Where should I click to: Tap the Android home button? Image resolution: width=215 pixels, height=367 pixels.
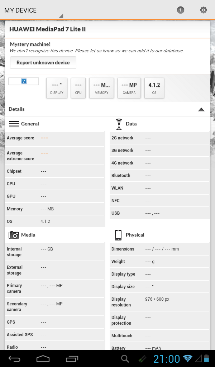(x=43, y=358)
